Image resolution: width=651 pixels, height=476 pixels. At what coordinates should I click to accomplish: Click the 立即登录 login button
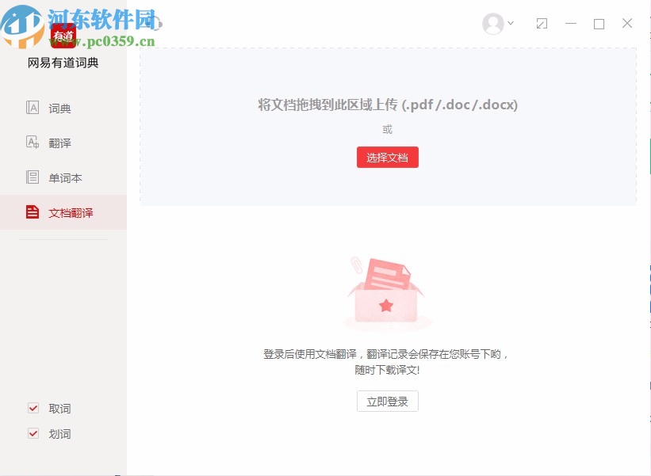[x=387, y=401]
